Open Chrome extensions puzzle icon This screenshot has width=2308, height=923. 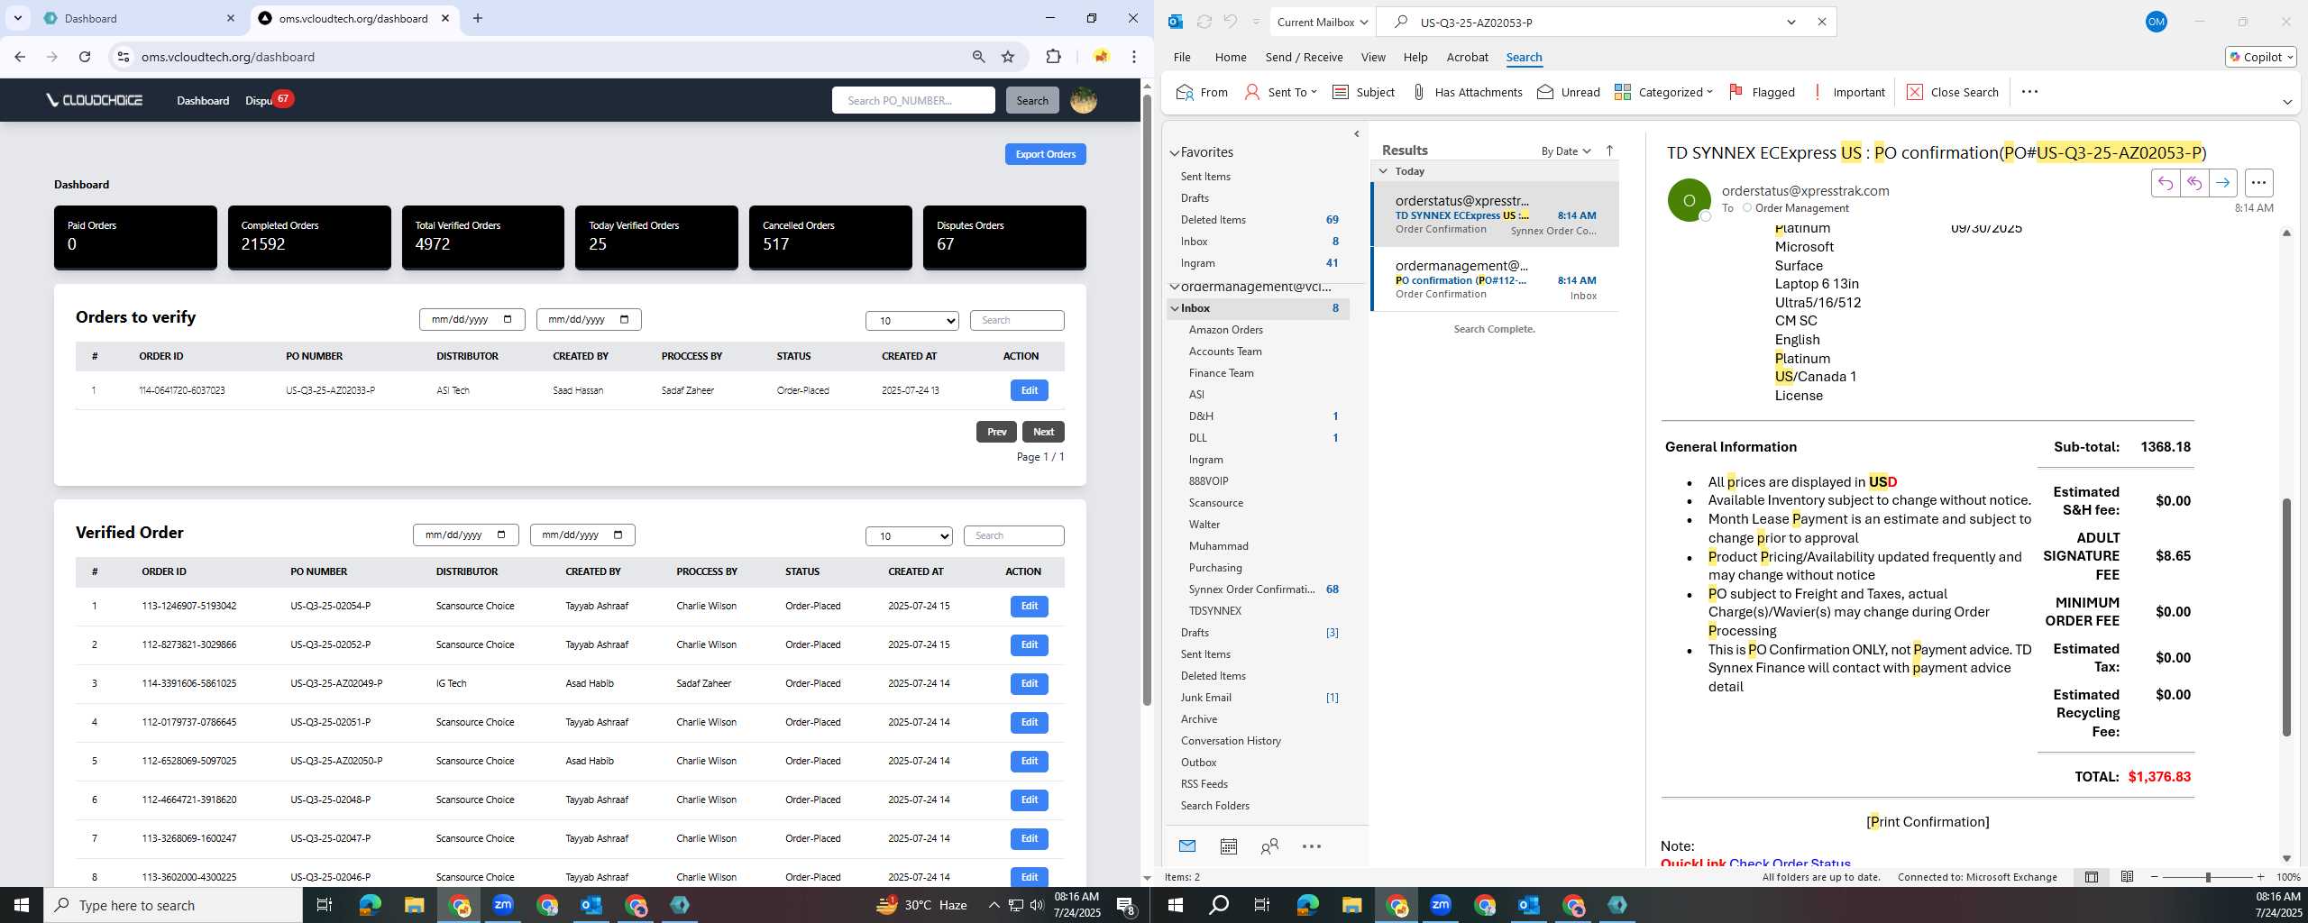point(1053,57)
